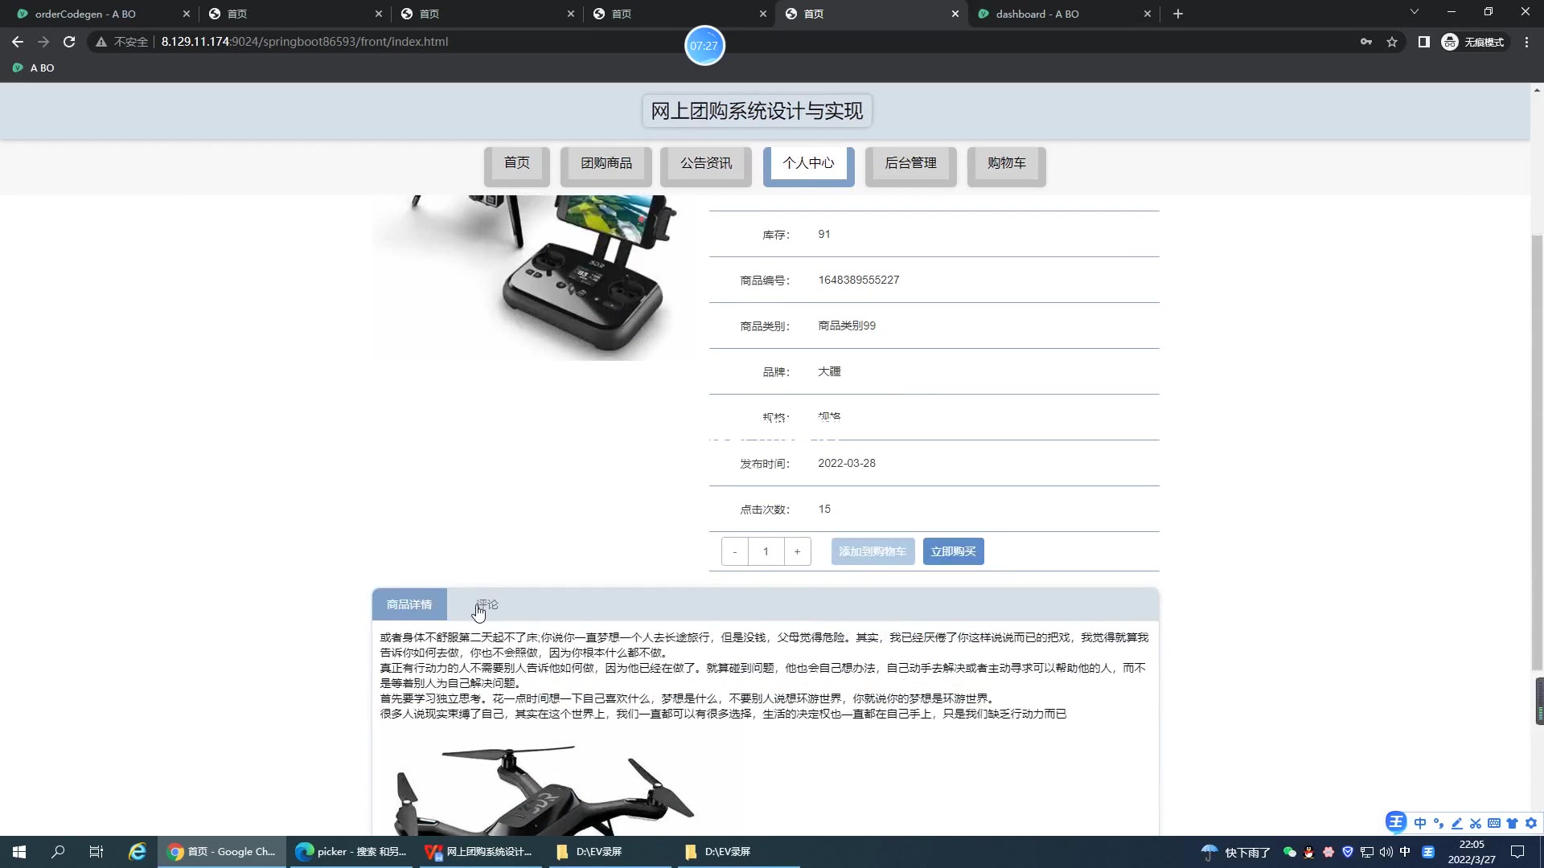Open Internet Explorer from taskbar
Viewport: 1544px width, 868px height.
click(x=138, y=851)
